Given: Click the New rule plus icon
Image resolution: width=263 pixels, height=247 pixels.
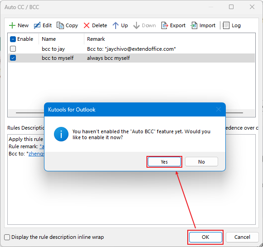Looking at the screenshot, I should 12,25.
